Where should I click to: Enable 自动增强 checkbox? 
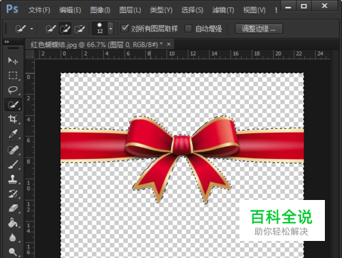(x=188, y=29)
